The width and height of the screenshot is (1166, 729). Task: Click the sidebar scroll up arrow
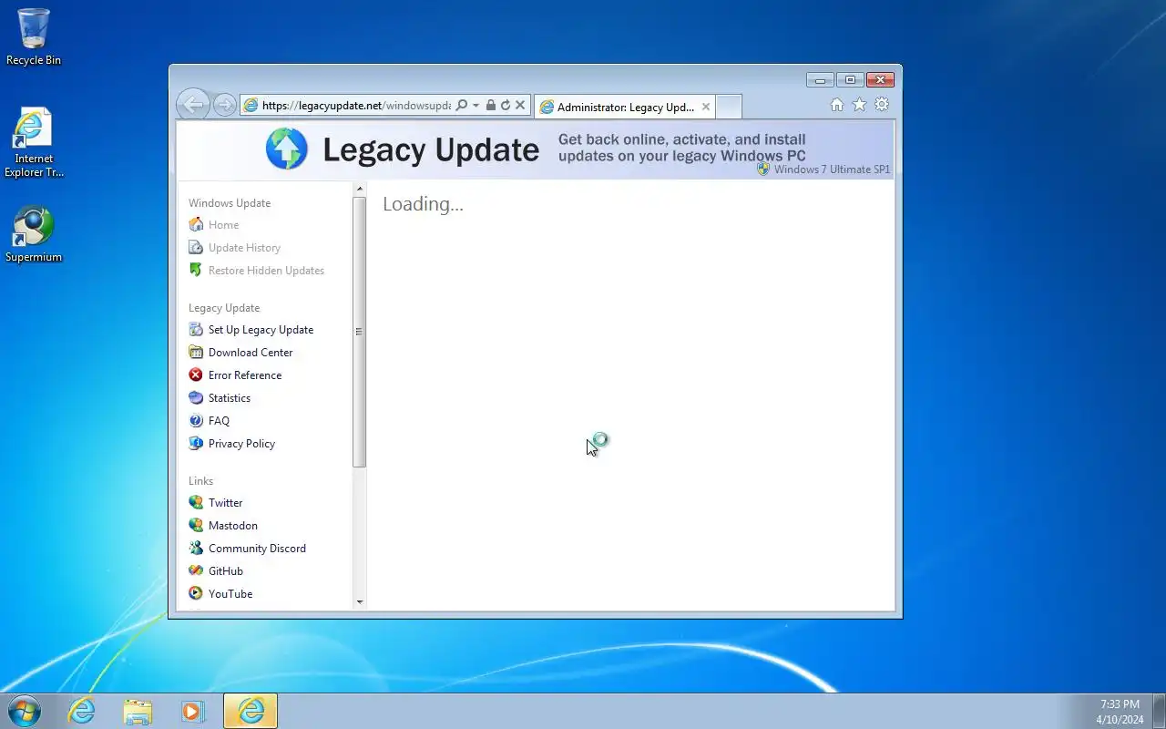(x=359, y=189)
